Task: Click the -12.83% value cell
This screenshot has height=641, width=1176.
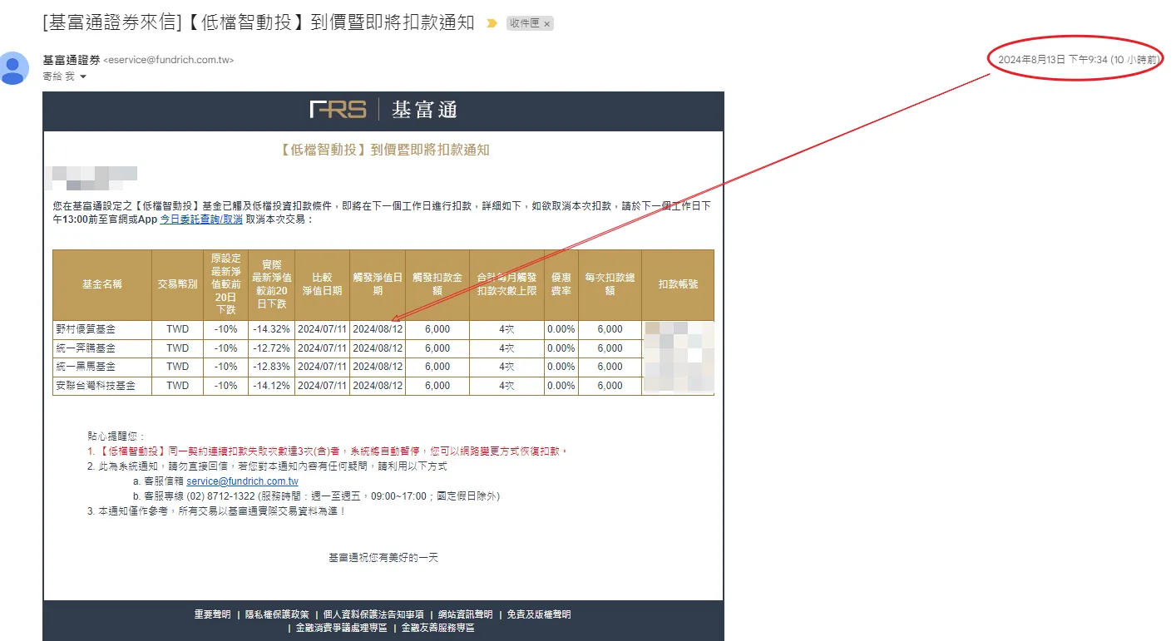Action: [x=271, y=367]
